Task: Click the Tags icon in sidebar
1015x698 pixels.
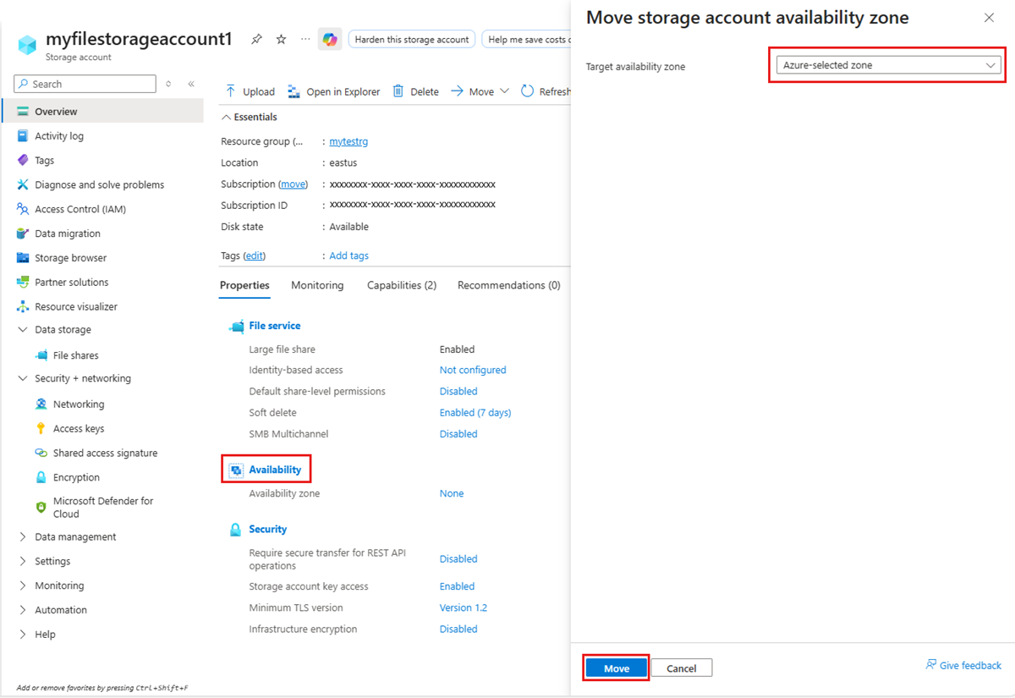Action: 23,161
